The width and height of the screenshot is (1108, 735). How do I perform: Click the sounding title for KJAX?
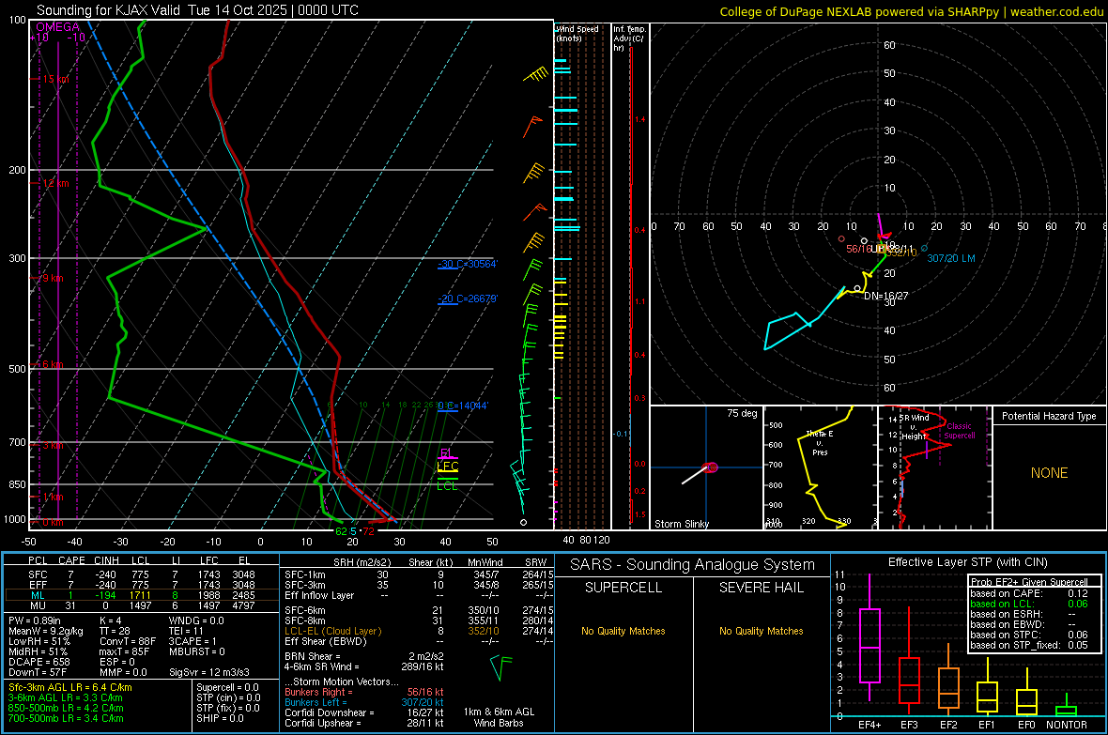coord(197,10)
